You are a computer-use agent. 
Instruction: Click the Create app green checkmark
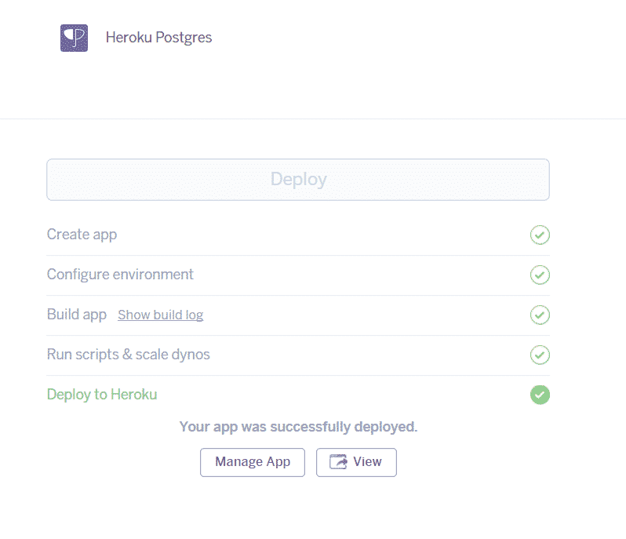(540, 235)
